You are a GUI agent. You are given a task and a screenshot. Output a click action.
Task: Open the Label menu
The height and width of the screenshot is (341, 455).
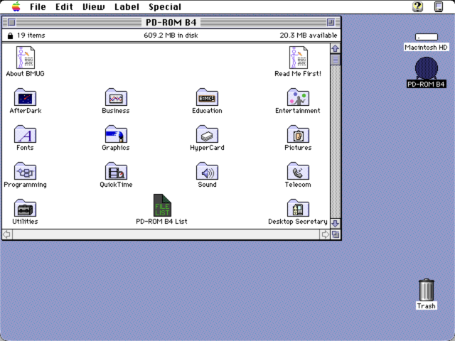[127, 6]
